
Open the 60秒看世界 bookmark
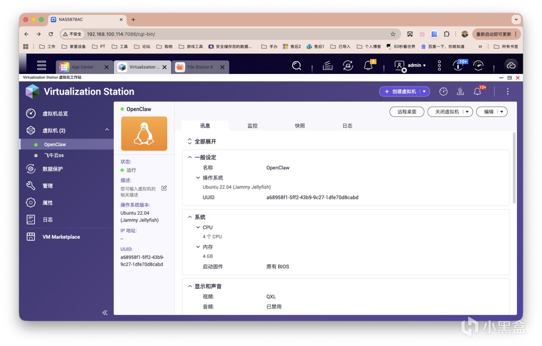401,46
